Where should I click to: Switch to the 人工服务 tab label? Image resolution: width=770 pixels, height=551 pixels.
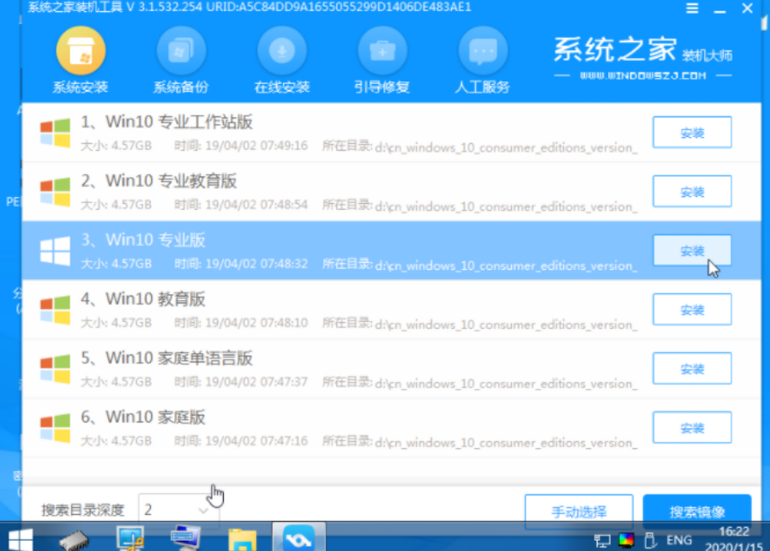[483, 87]
